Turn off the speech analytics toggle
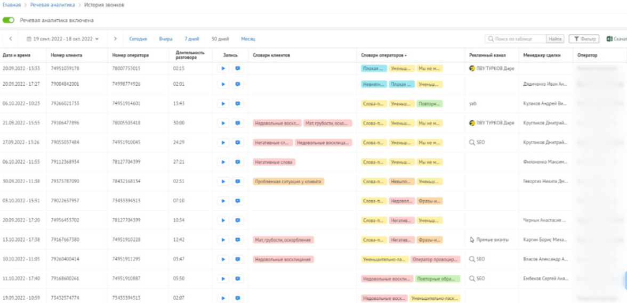The width and height of the screenshot is (627, 303). 9,20
